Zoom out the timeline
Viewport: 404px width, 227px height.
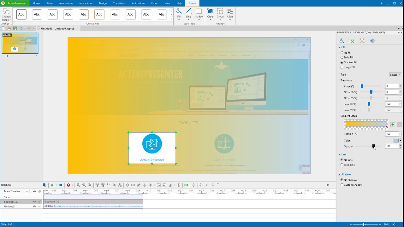(x=84, y=185)
